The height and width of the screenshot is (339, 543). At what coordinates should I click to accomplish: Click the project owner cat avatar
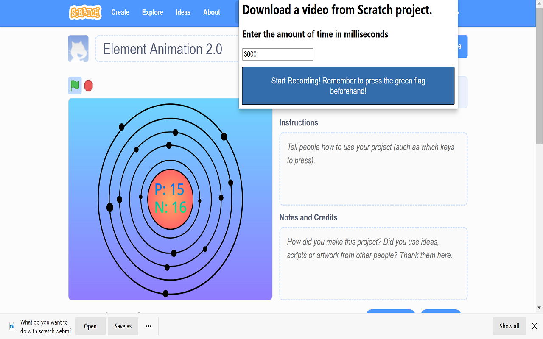[x=78, y=49]
